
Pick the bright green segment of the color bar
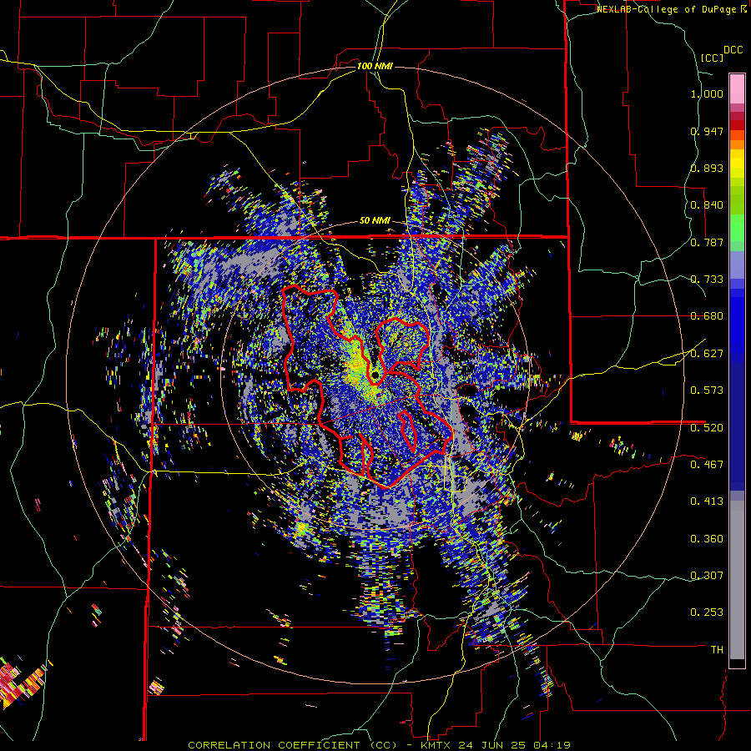[x=737, y=228]
